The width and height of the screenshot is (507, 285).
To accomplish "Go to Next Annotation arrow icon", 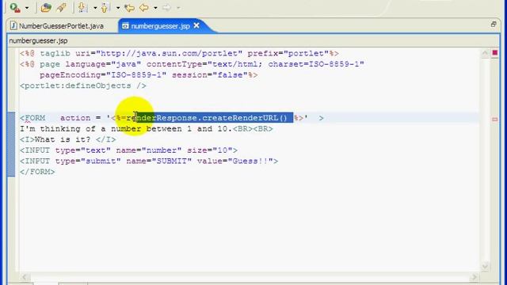I will (x=82, y=7).
